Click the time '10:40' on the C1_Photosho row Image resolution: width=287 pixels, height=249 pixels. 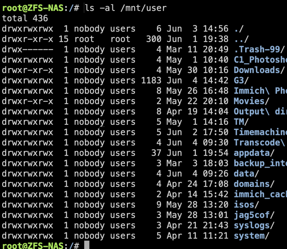[x=216, y=60]
